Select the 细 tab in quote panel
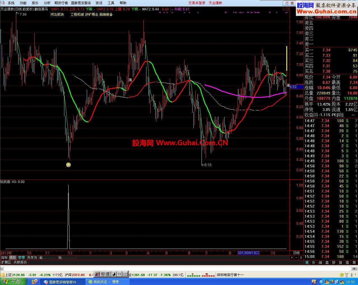The height and width of the screenshot is (285, 358). click(320, 262)
